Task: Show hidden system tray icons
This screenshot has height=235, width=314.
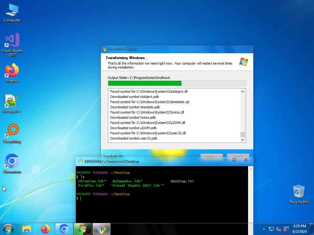Action: (264, 229)
